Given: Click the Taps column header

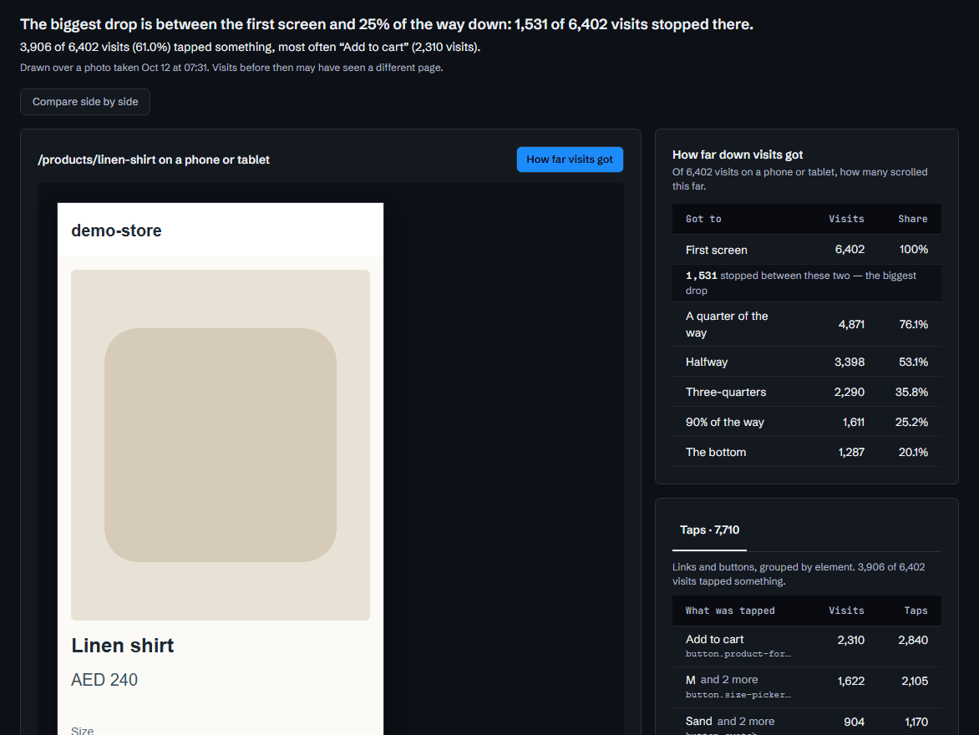Looking at the screenshot, I should pos(916,611).
